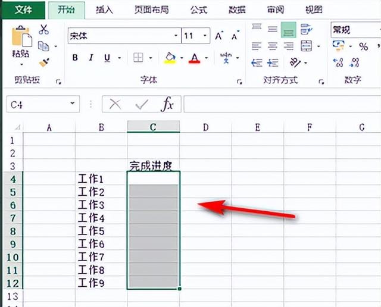Screen dimensions: 381x307
Task: Click the text orientation icon
Action: (295, 62)
